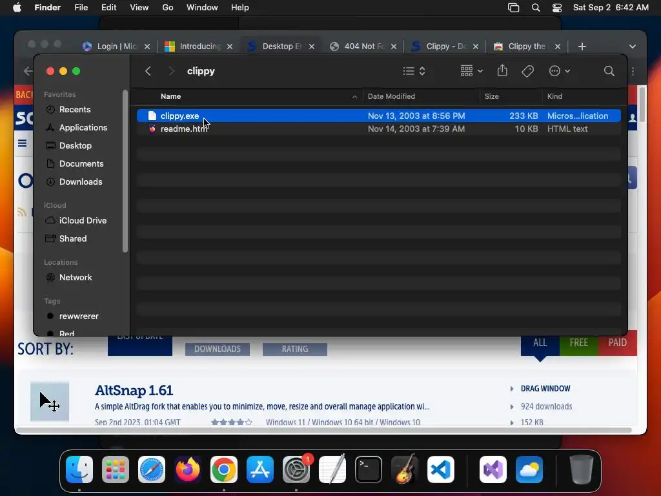Image resolution: width=661 pixels, height=496 pixels.
Task: Open App Store from the Dock
Action: click(x=260, y=470)
